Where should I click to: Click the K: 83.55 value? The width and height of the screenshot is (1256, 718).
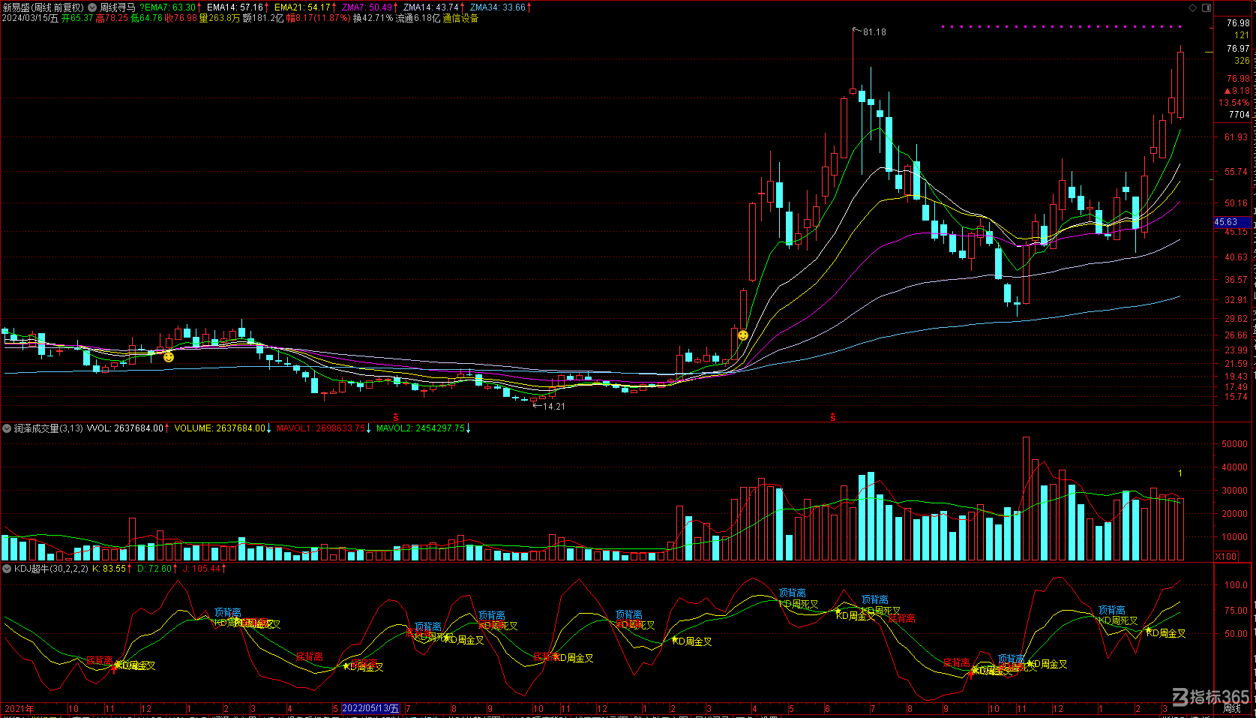pos(109,569)
